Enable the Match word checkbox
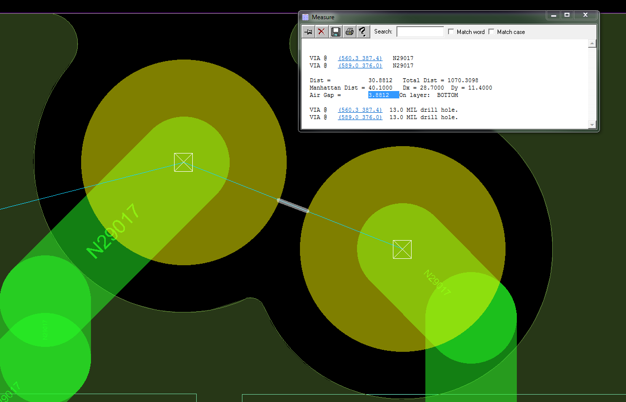626x402 pixels. (451, 32)
